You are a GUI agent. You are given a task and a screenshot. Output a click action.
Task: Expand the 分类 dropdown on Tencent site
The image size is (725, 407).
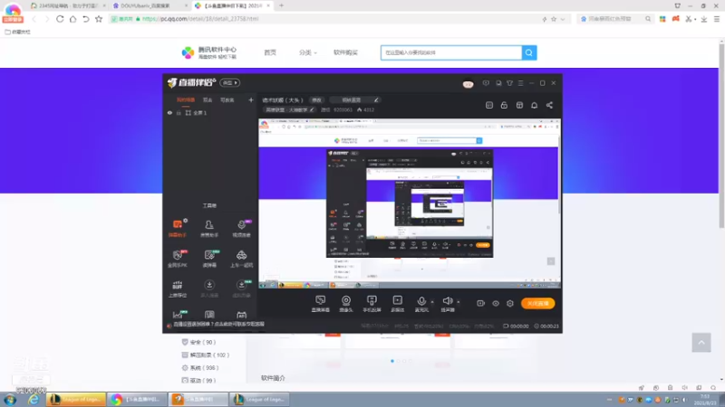[x=307, y=52]
